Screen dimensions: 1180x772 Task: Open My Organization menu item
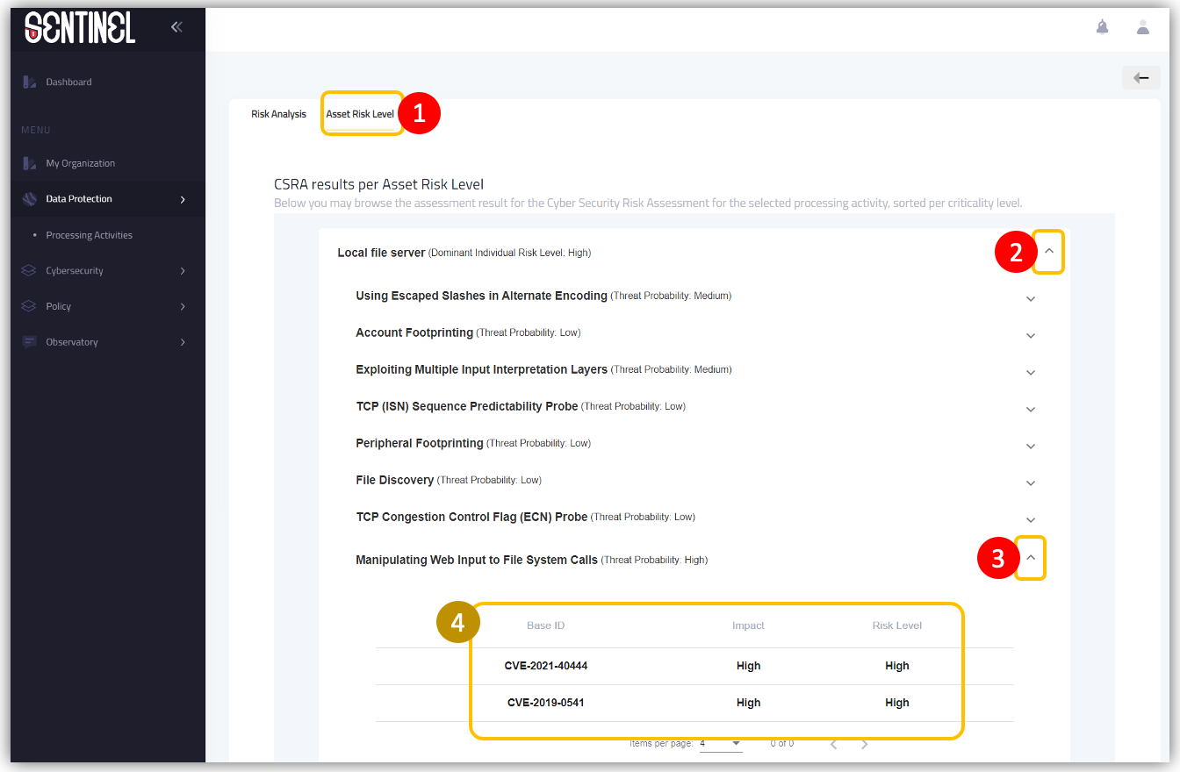tap(81, 163)
